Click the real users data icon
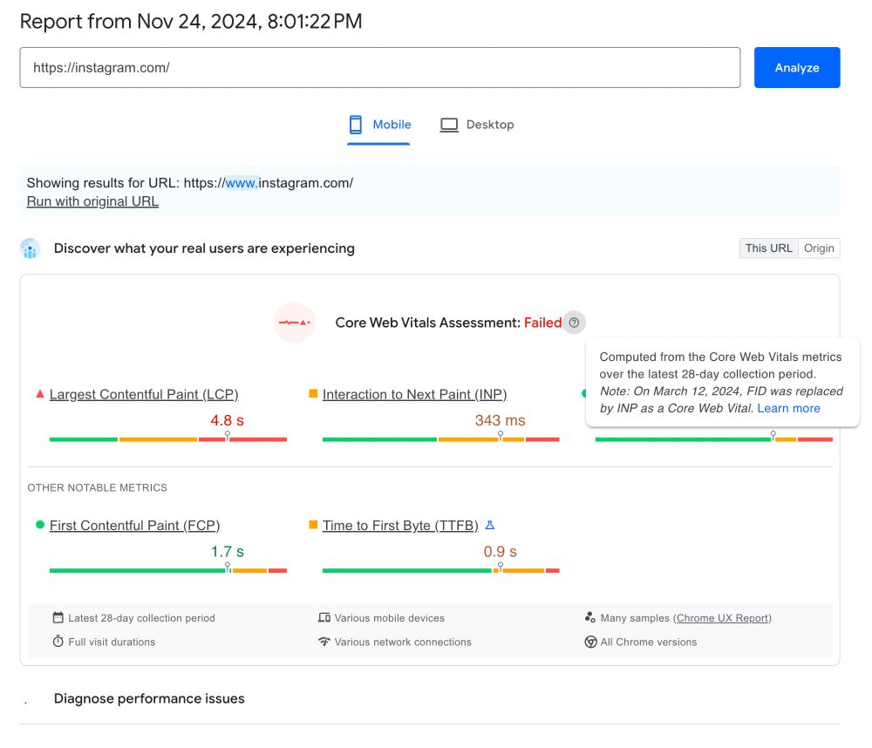This screenshot has height=748, width=872. coord(30,248)
